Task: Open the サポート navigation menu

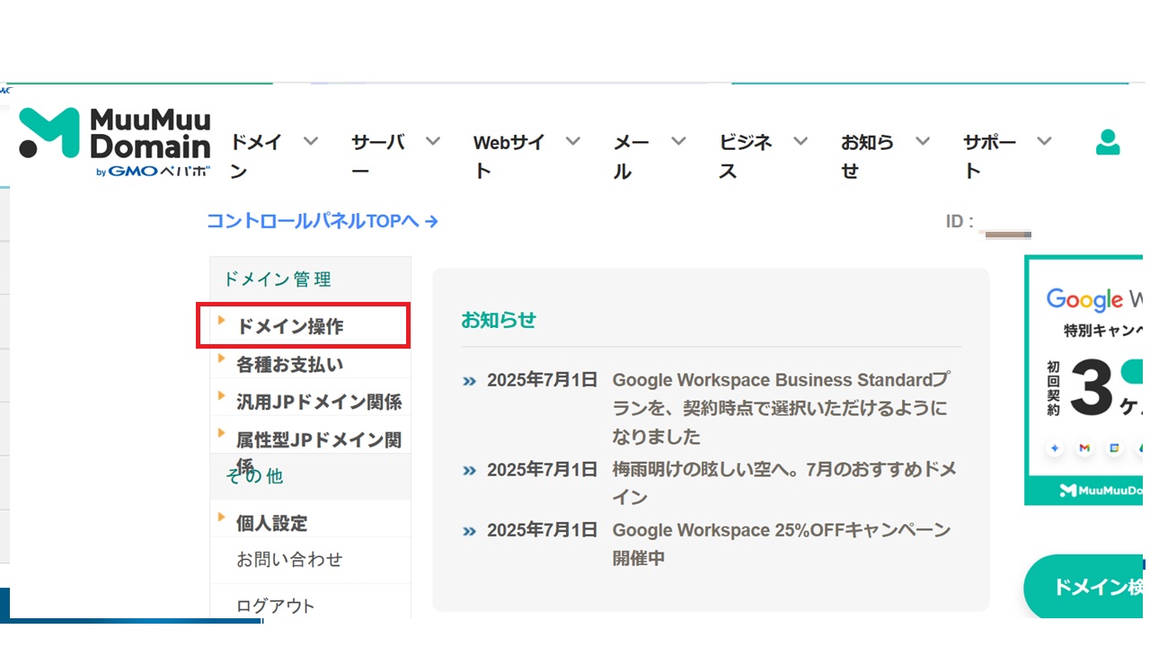Action: click(990, 156)
